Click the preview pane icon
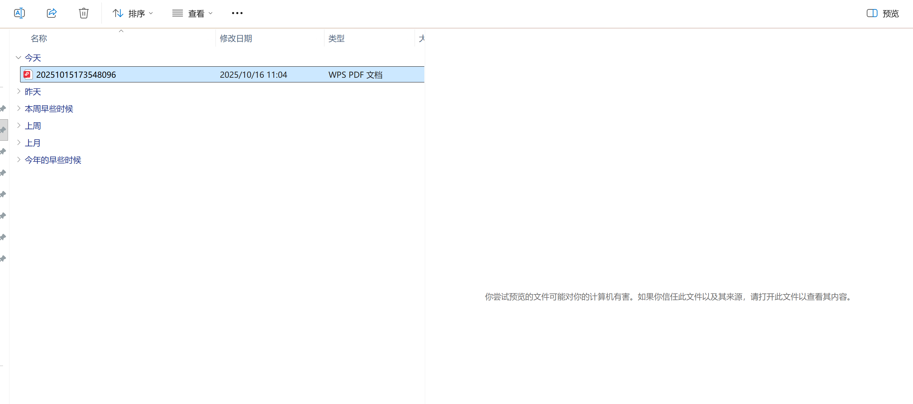 click(871, 13)
